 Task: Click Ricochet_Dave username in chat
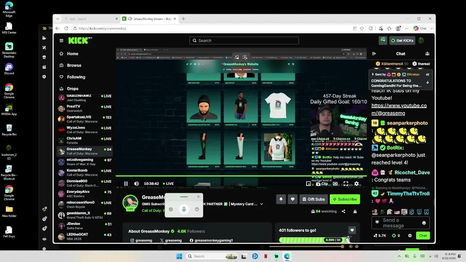coord(412,172)
